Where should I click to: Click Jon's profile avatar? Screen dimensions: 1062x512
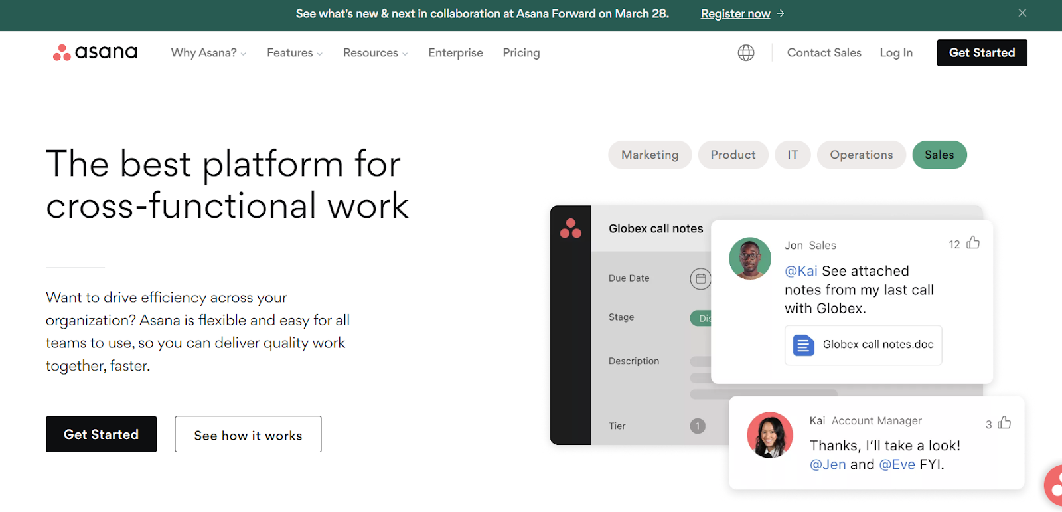pyautogui.click(x=750, y=258)
